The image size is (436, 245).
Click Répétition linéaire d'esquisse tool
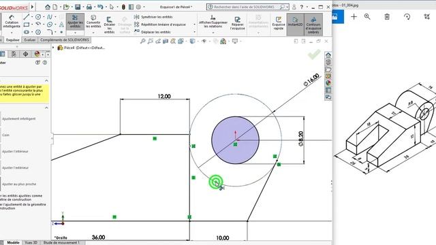click(x=160, y=24)
